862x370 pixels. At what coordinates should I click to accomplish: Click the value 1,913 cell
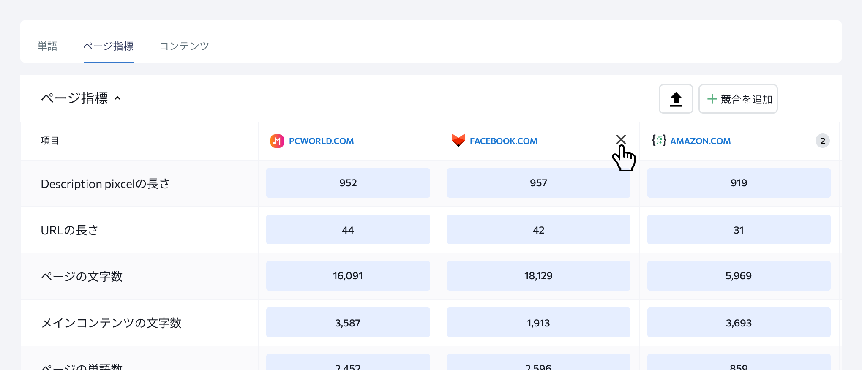coord(538,322)
